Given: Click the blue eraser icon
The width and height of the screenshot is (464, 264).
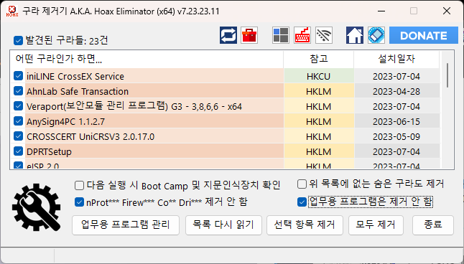Looking at the screenshot, I should [376, 35].
